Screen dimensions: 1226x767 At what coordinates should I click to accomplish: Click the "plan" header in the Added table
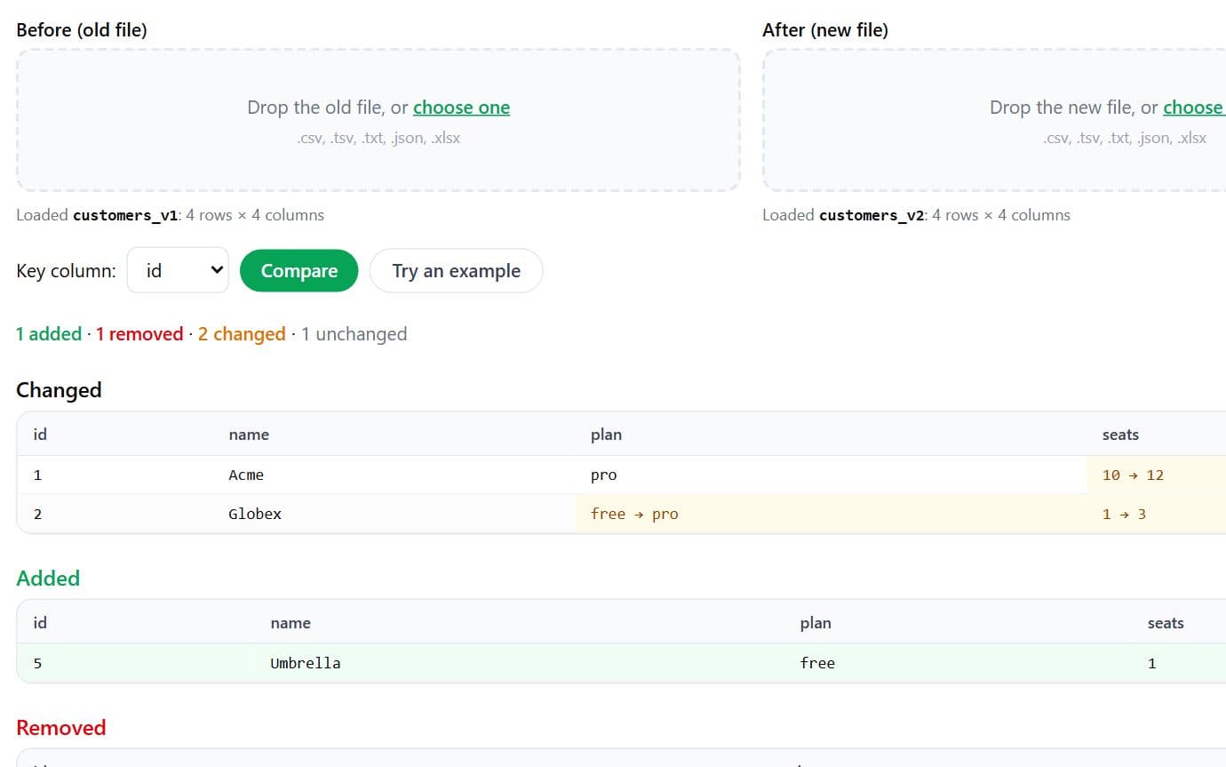pyautogui.click(x=816, y=623)
